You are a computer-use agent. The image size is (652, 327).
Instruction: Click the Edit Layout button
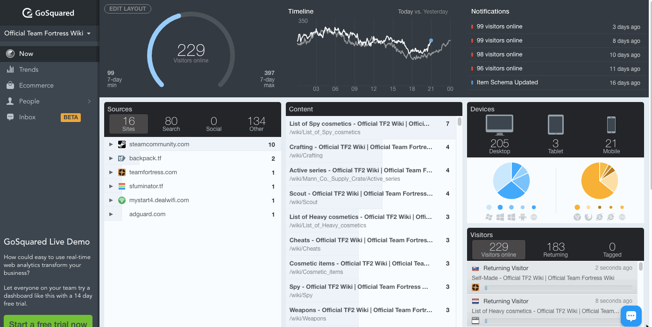point(128,8)
